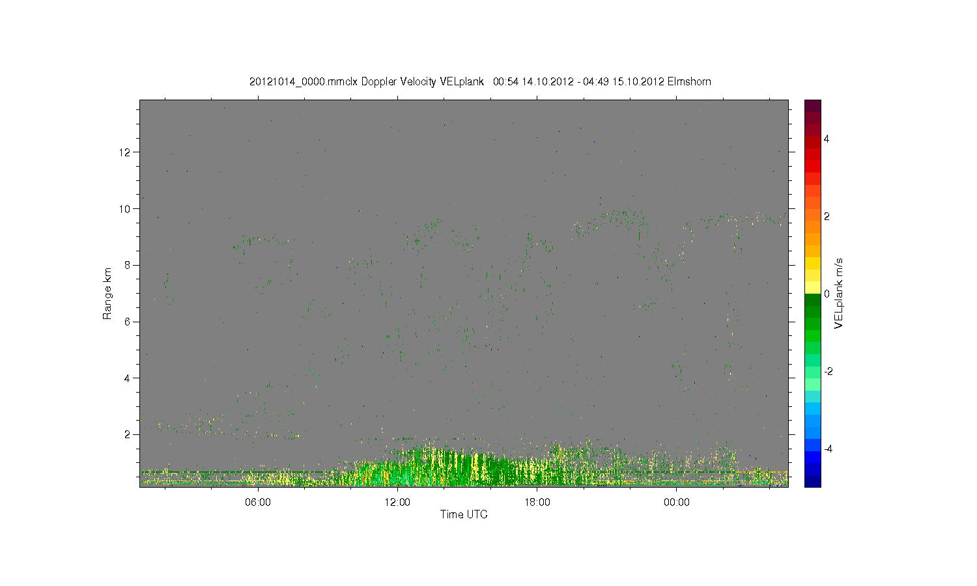
Task: Click the range tick label 12
Action: point(124,152)
